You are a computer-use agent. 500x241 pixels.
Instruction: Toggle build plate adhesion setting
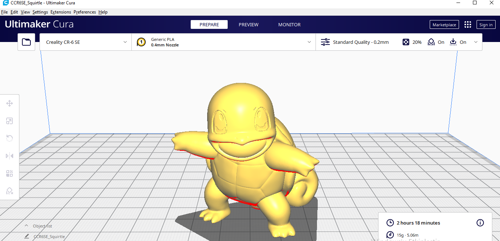coord(453,42)
